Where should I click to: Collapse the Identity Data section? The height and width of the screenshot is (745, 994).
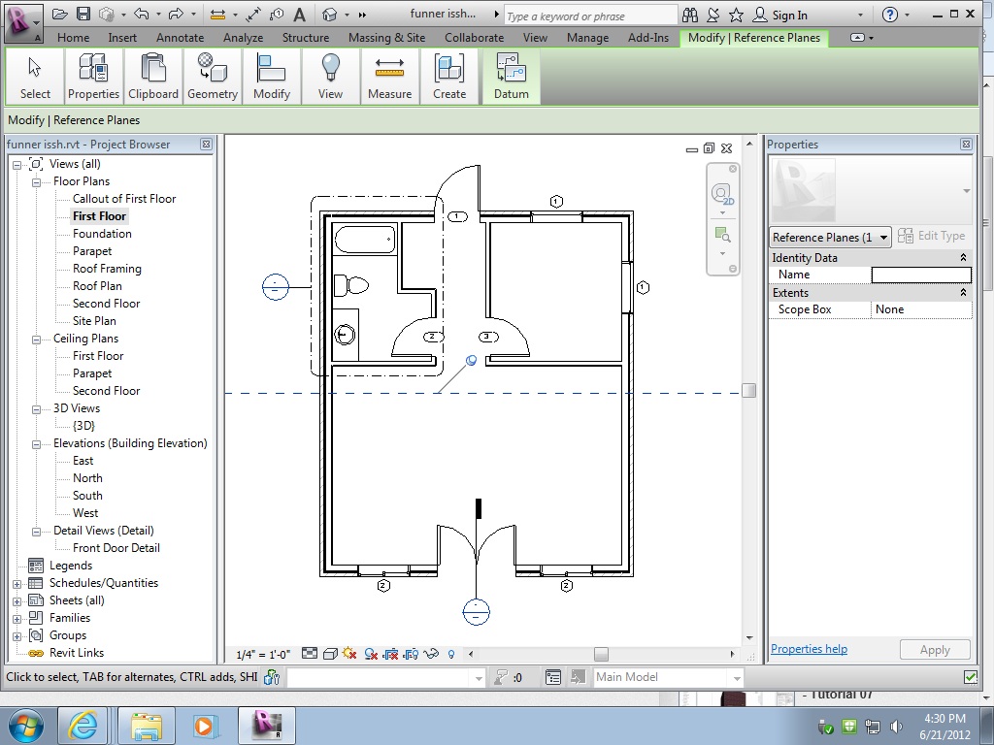point(963,257)
